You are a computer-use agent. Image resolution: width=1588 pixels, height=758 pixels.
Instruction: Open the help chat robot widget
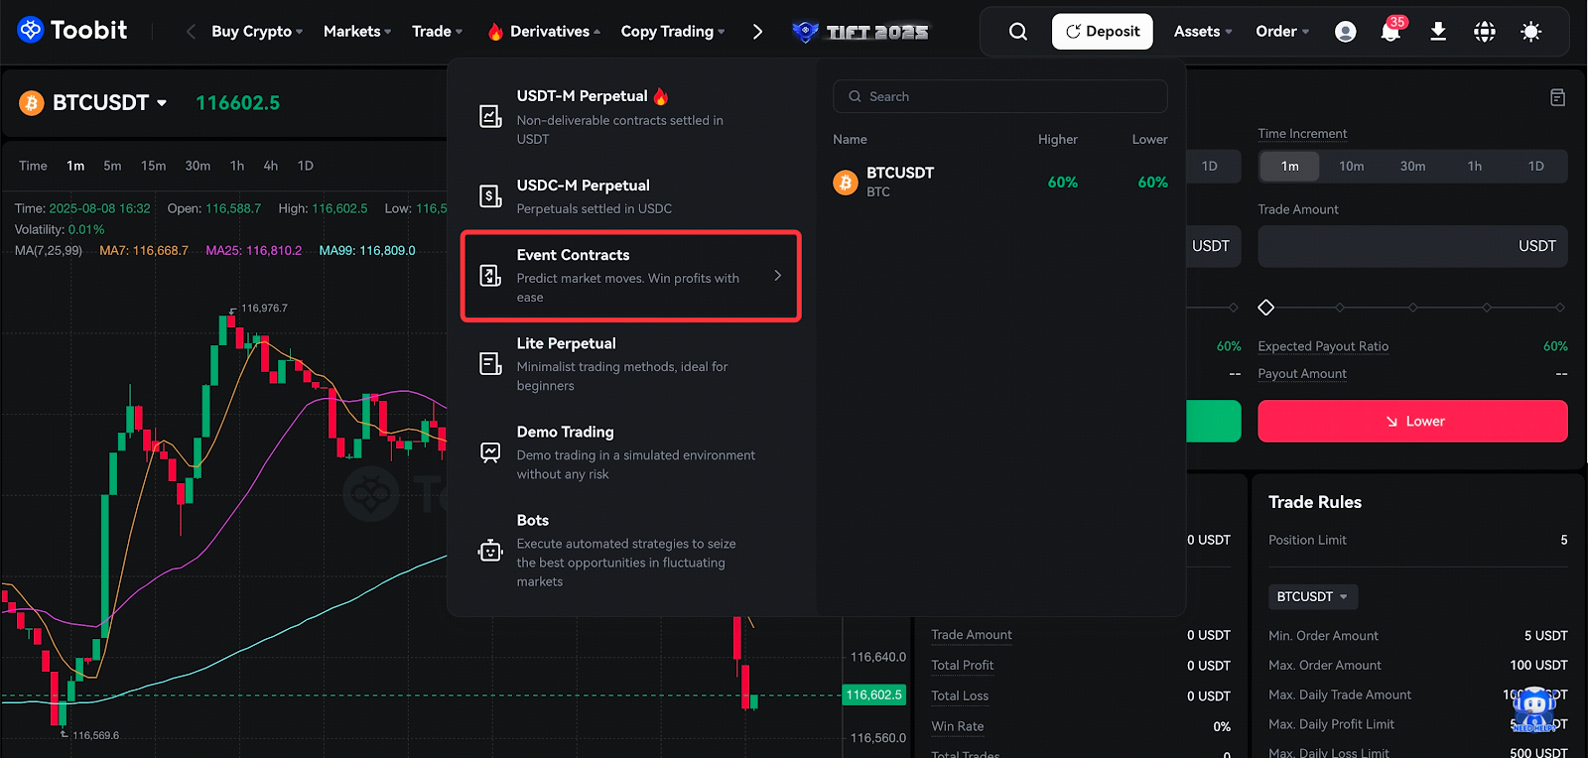pos(1533,709)
